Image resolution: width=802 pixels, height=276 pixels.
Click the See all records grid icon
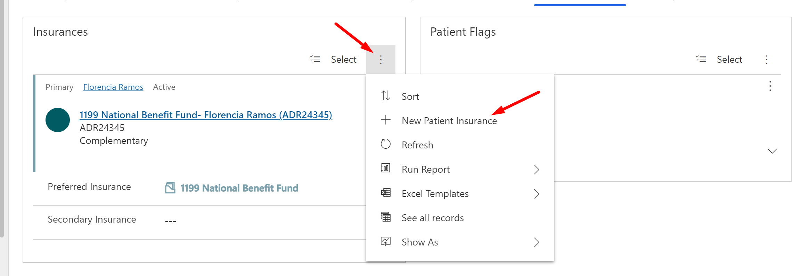point(386,217)
